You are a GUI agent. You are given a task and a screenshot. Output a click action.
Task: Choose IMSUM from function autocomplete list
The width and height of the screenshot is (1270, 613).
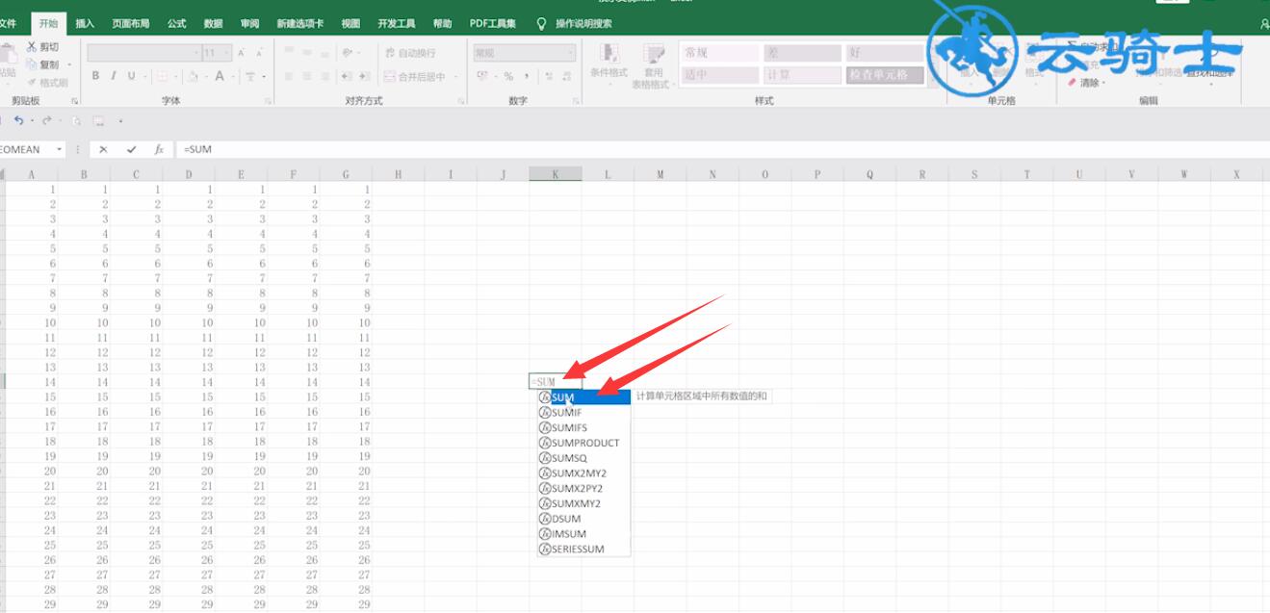[583, 533]
